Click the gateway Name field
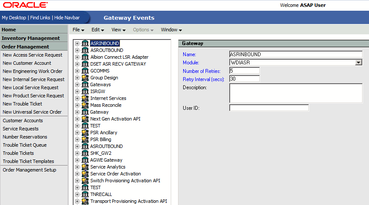Viewport: 369px width, 205px height. 296,54
